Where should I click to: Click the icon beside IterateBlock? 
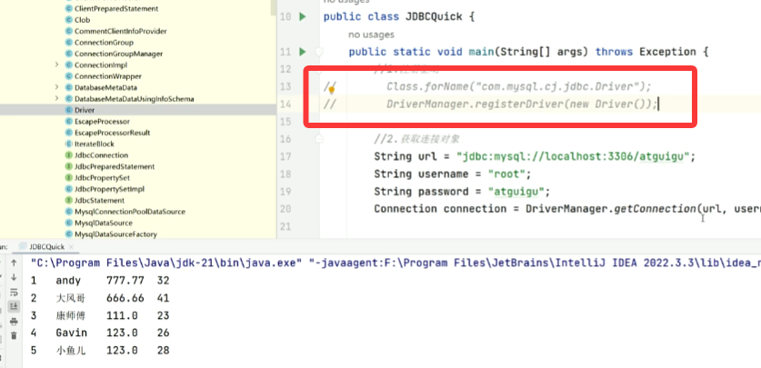point(69,144)
